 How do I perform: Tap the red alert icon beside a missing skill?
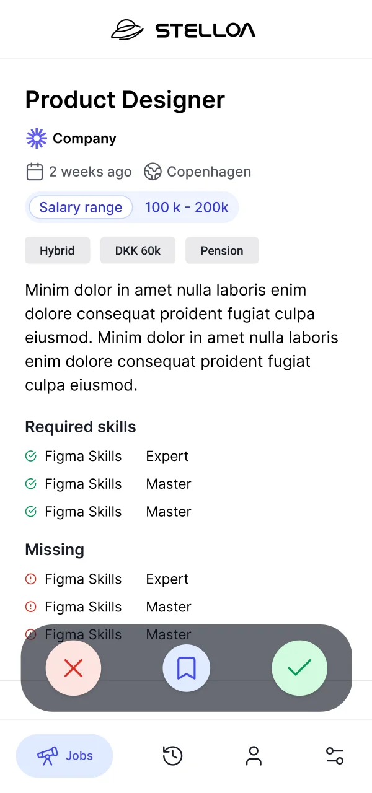tap(30, 579)
